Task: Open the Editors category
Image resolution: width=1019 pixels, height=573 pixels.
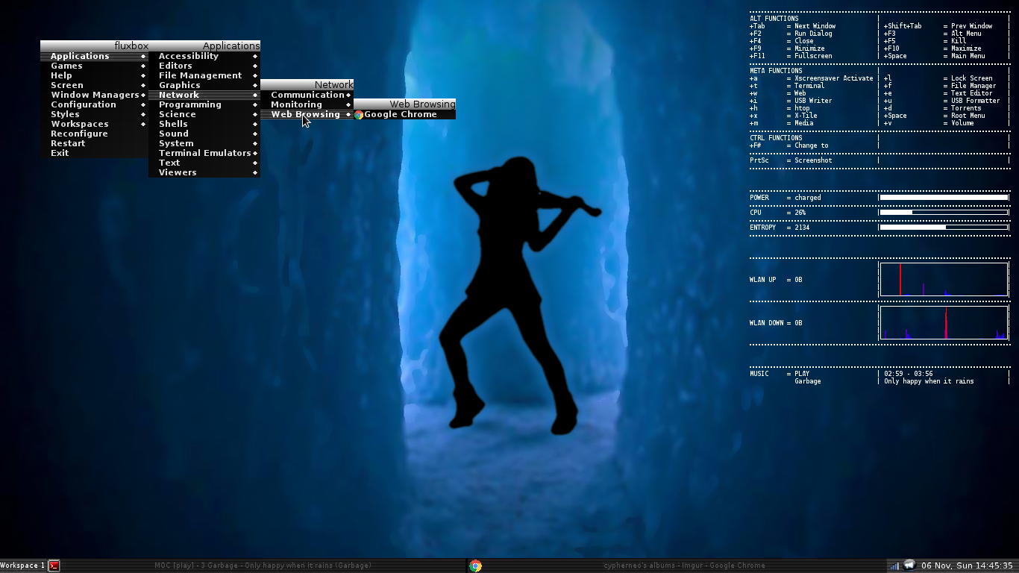Action: click(204, 66)
